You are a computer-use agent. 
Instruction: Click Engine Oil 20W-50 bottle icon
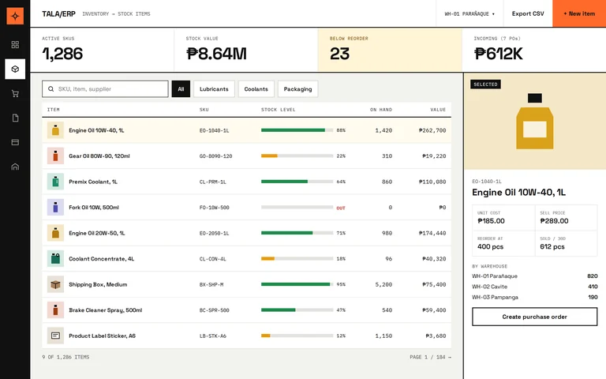[x=55, y=233]
